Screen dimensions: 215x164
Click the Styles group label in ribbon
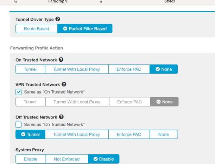(x=170, y=1)
